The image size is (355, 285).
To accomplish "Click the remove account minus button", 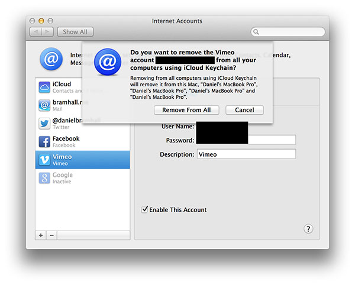I will (51, 235).
